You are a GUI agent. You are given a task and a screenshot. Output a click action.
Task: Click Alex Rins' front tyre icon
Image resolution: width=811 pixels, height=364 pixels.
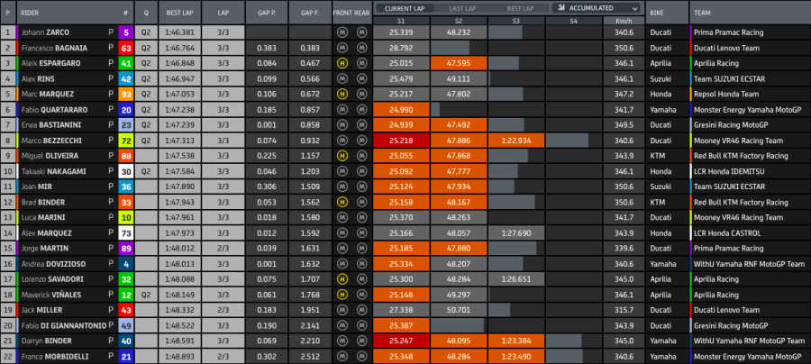coord(342,79)
